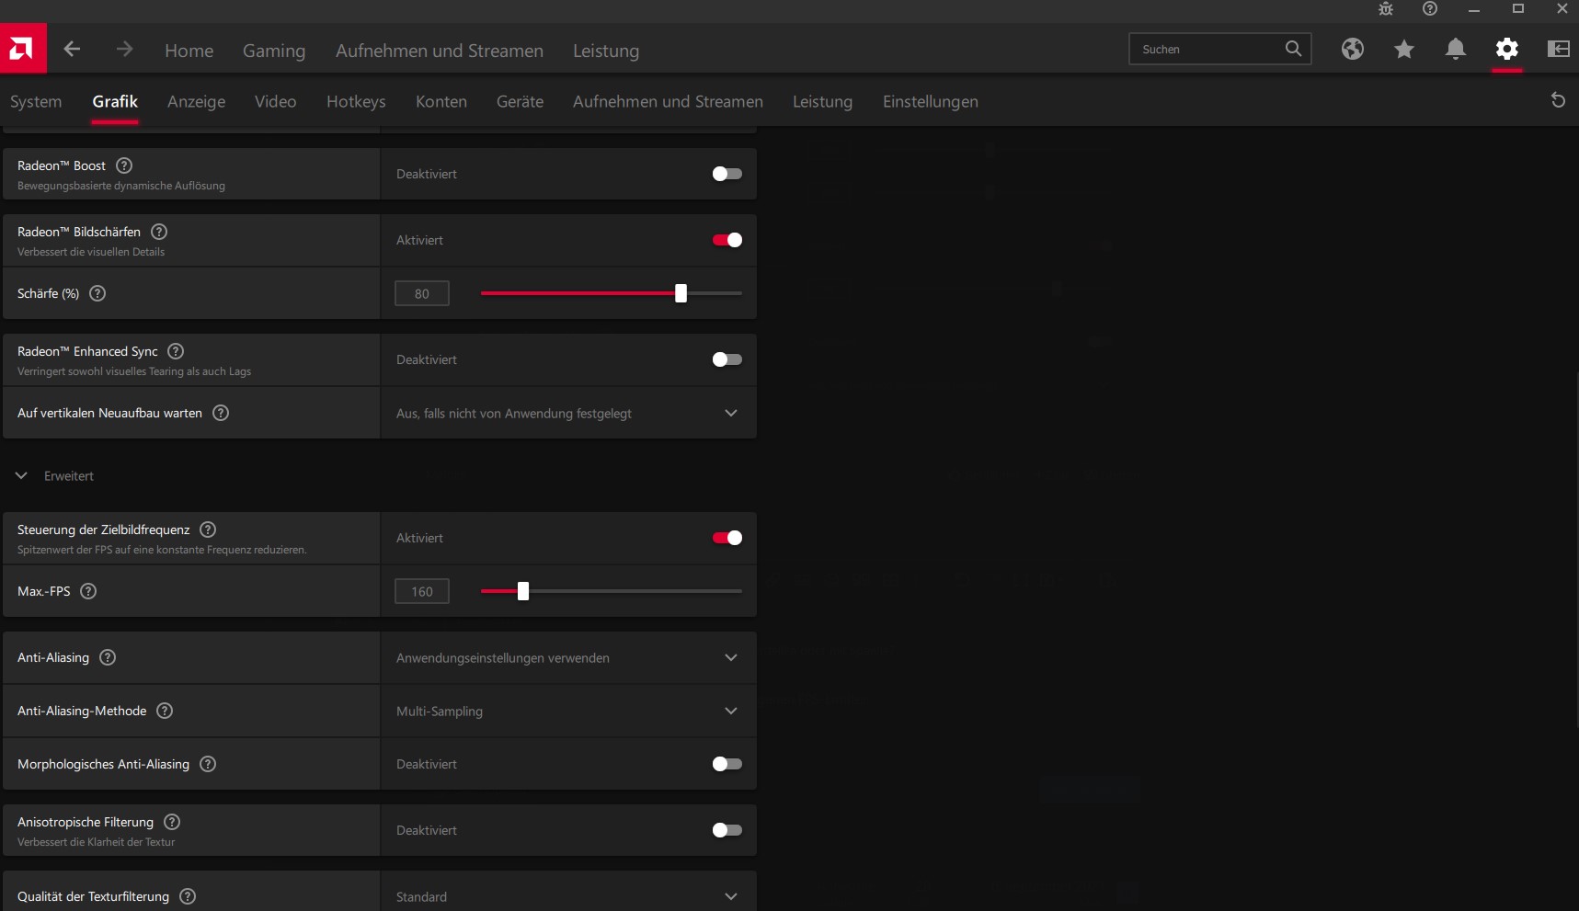The width and height of the screenshot is (1579, 911).
Task: Click the Schärfe help question mark
Action: point(98,293)
